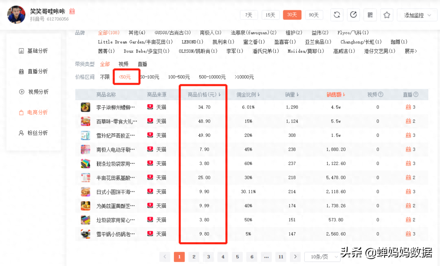This screenshot has height=266, width=440.
Task: Select price range 不限
Action: 105,77
